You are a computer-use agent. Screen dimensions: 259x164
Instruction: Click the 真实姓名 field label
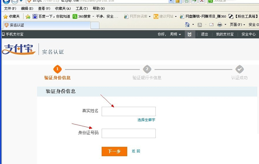click(90, 111)
